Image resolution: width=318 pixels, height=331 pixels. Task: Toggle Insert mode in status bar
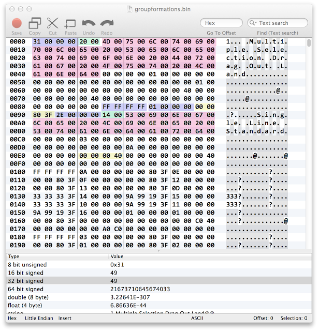click(x=65, y=318)
